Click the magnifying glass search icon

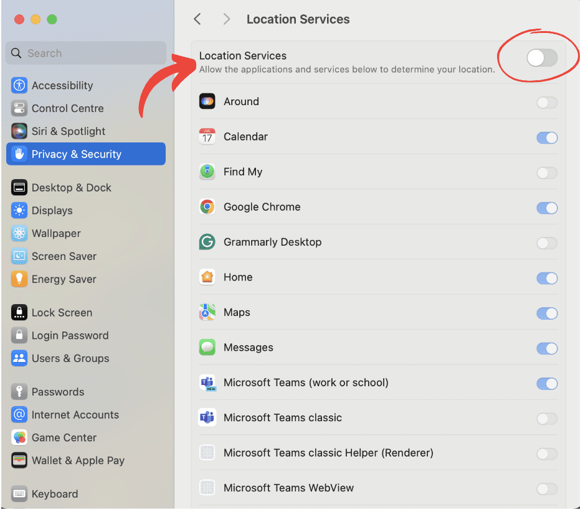tap(16, 53)
